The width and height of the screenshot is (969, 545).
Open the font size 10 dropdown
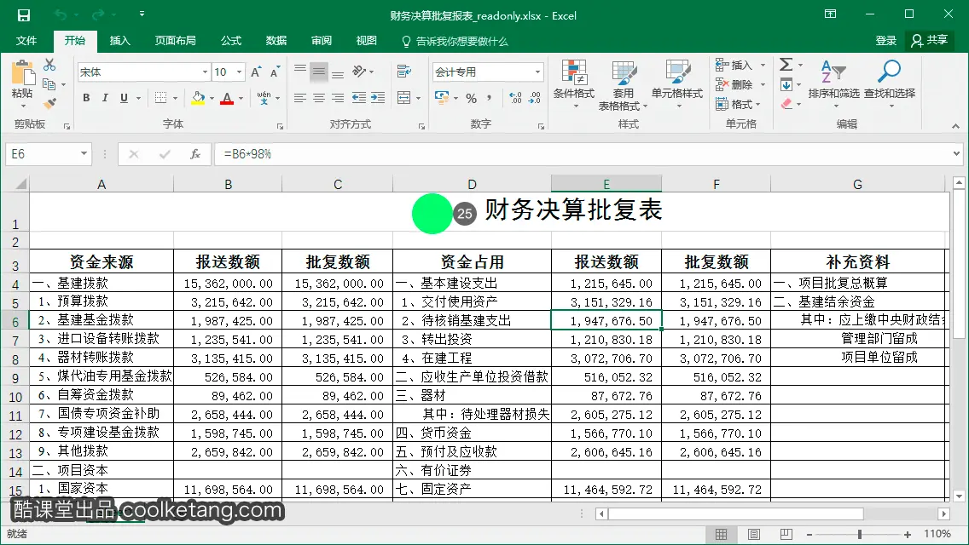pyautogui.click(x=239, y=72)
